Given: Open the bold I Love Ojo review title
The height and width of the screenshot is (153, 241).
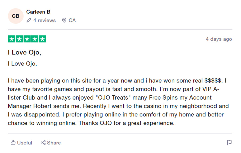Looking at the screenshot, I should [x=25, y=52].
